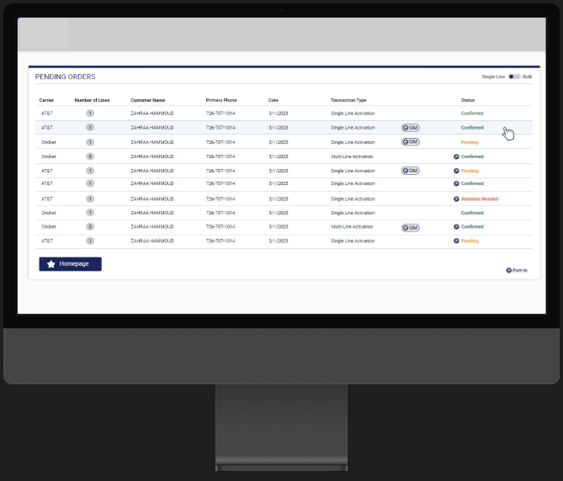Screen dimensions: 563x481
Task: Click the port-in icon on the Cricket Multi-Line row with eSIM
Action: coord(456,227)
